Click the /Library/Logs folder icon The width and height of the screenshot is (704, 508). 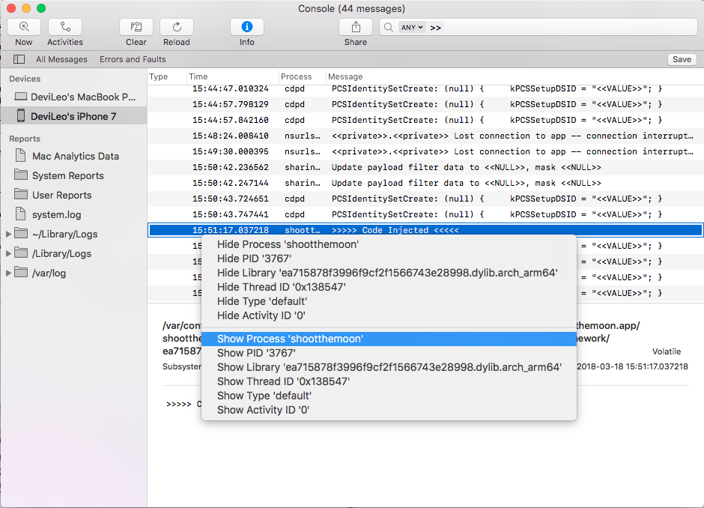(x=21, y=253)
